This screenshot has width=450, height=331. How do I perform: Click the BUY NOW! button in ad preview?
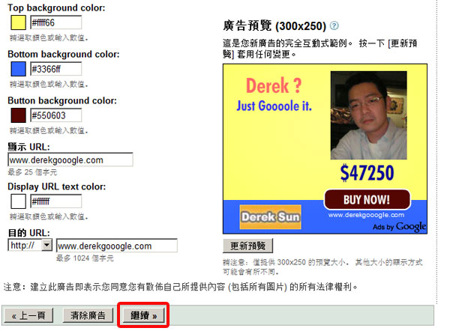click(x=367, y=199)
